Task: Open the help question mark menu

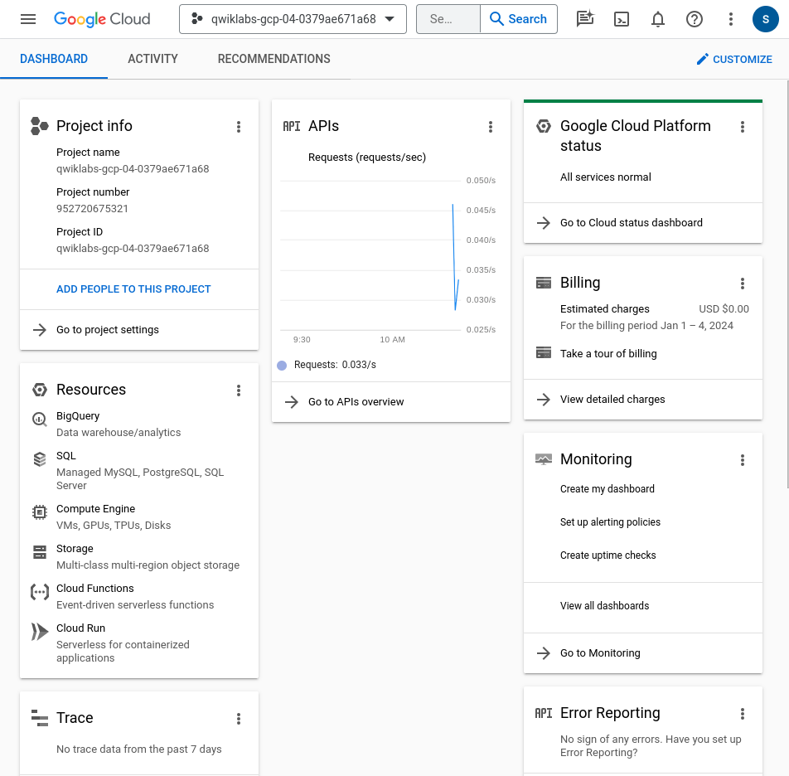Action: [x=695, y=19]
